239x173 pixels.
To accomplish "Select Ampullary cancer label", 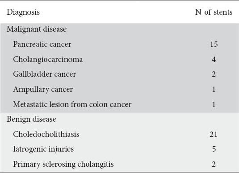I will (43, 89).
